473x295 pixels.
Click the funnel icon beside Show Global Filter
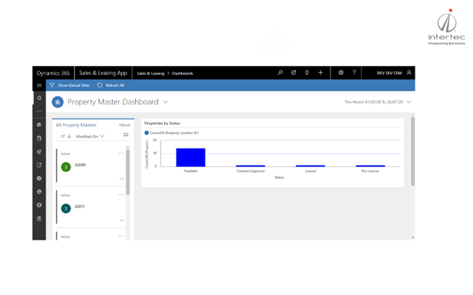click(x=52, y=85)
